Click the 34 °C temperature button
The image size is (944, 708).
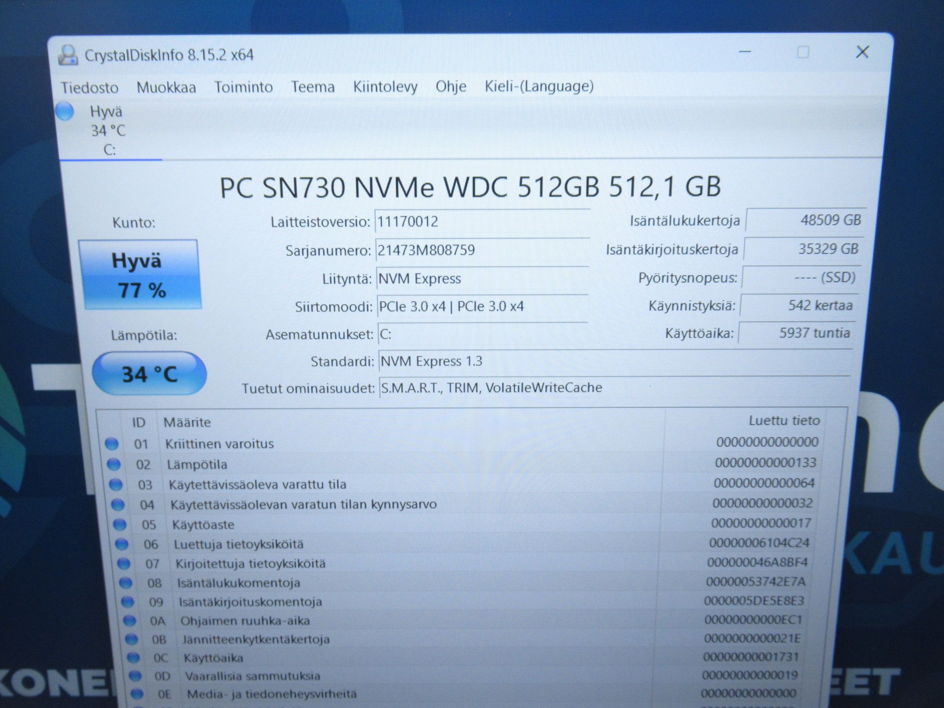[149, 374]
